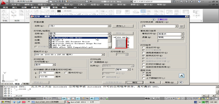The image size is (219, 104).
Task: Click the page orientation preview icon with letter A
Action: pyautogui.click(x=181, y=76)
